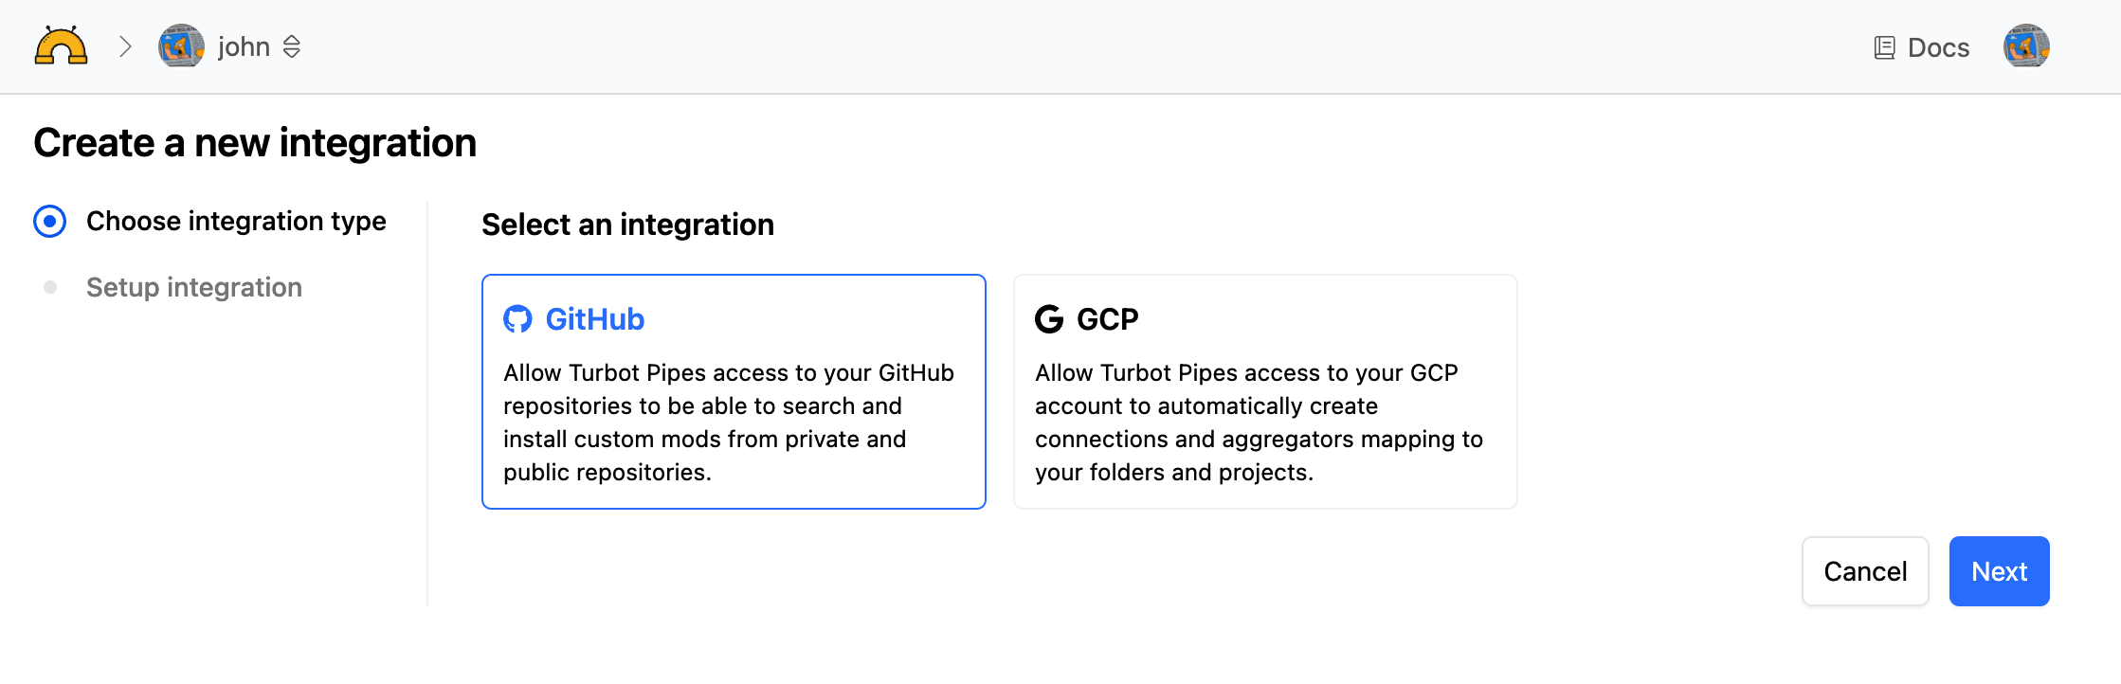2121x684 pixels.
Task: Click the GCP Google logo icon
Action: tap(1049, 319)
